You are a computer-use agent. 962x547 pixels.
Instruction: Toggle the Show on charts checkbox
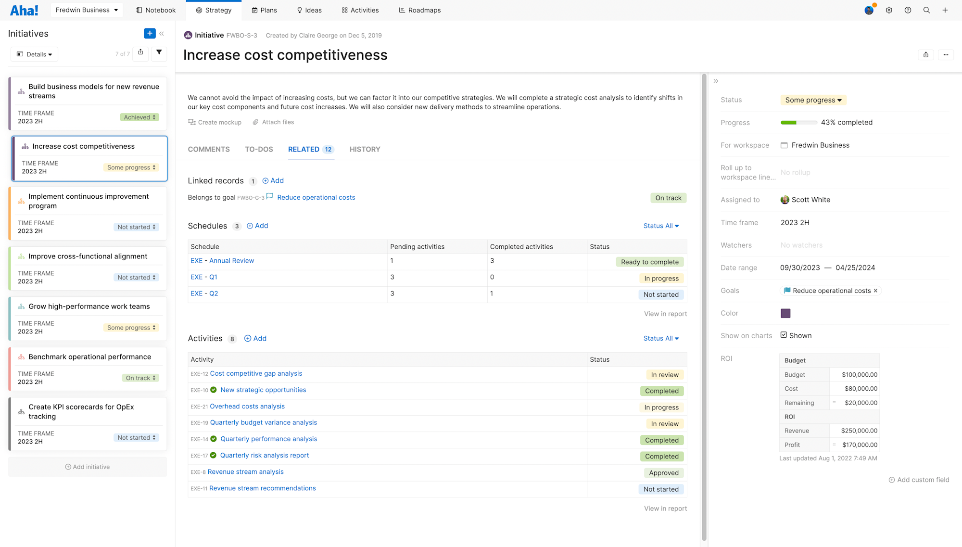pyautogui.click(x=784, y=335)
